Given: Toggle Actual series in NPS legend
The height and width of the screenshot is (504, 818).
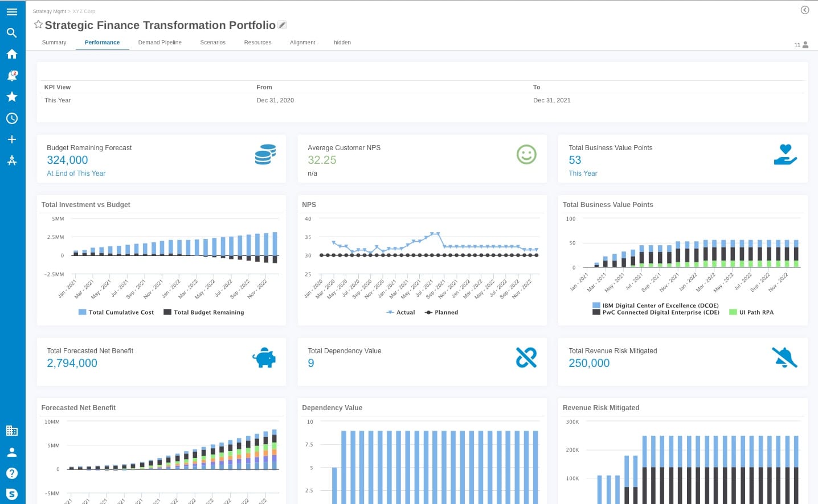Looking at the screenshot, I should click(400, 312).
